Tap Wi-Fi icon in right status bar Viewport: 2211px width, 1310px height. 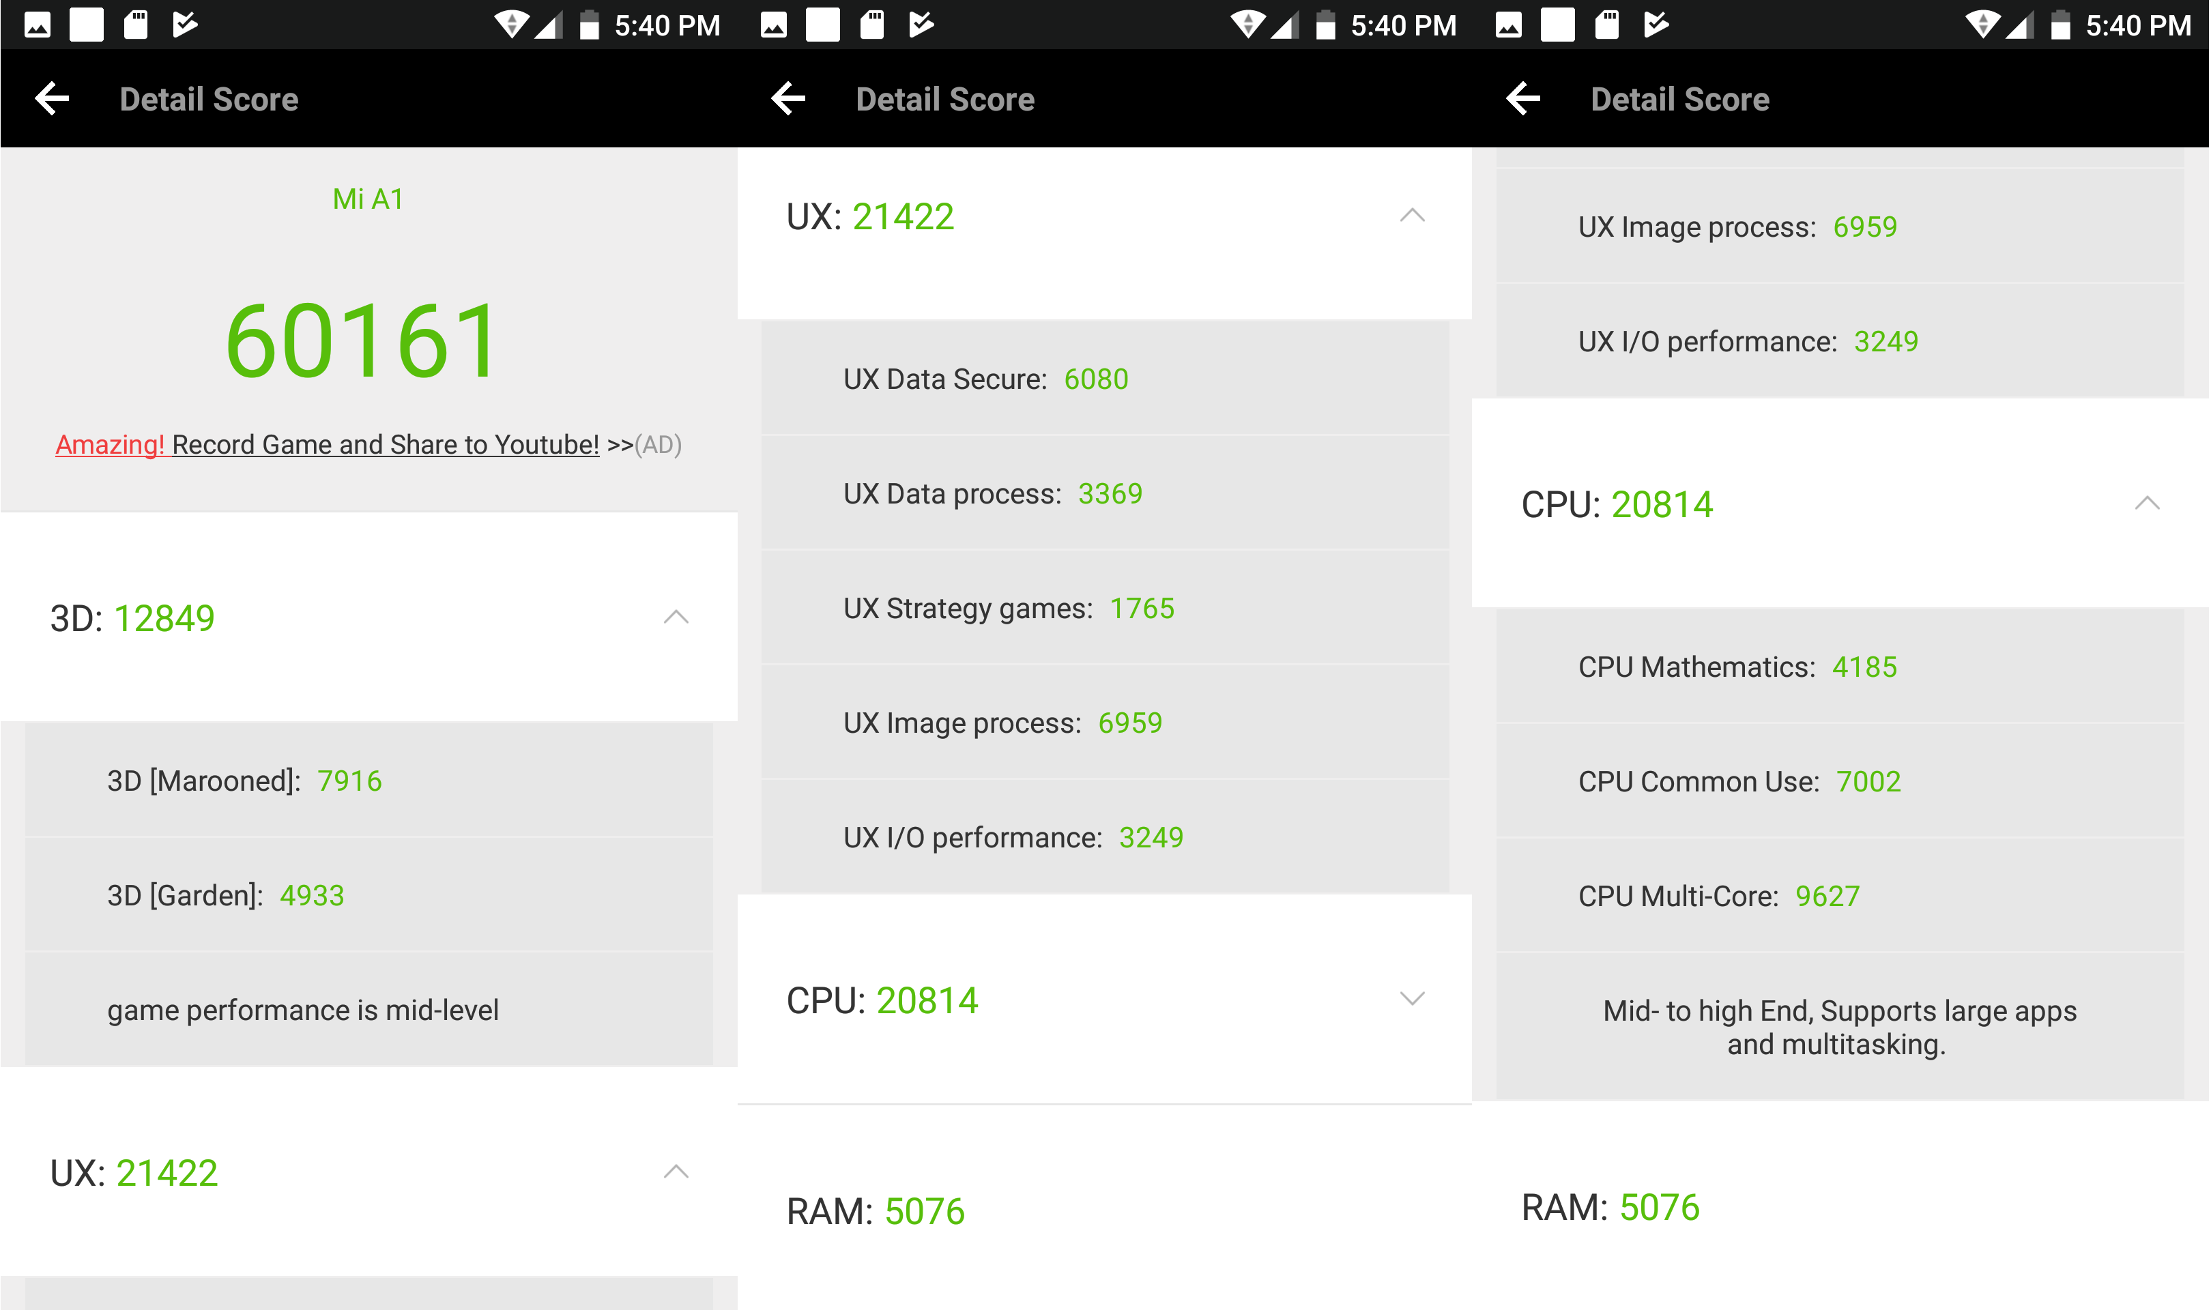click(1982, 25)
